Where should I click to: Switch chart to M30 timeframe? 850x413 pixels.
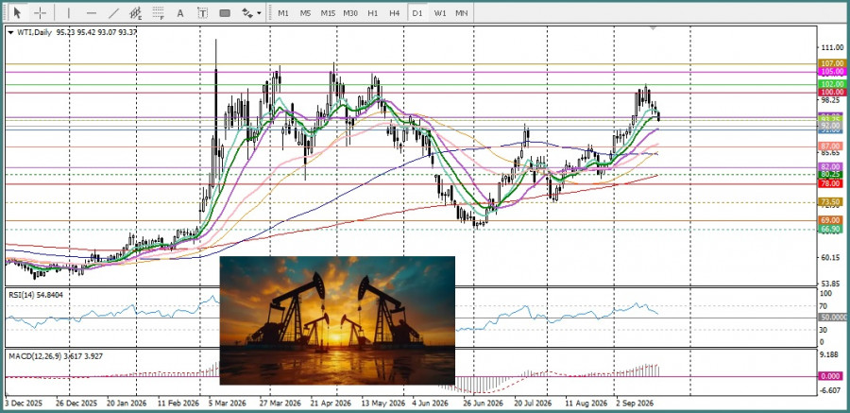[350, 12]
